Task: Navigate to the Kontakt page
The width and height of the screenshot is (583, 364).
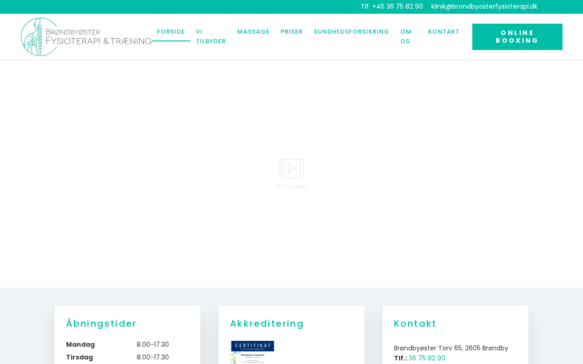Action: click(x=444, y=32)
